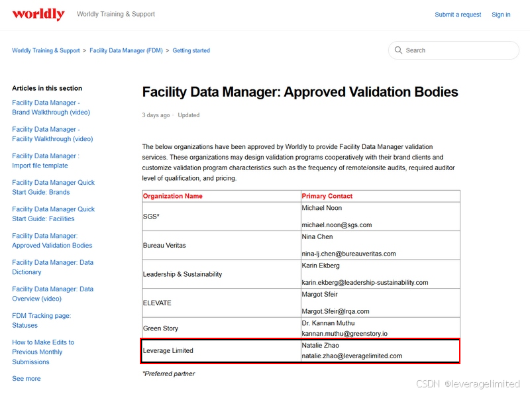Screen dimensions: 530x394
Task: Open Worldly Training & Support header title
Action: click(x=115, y=14)
